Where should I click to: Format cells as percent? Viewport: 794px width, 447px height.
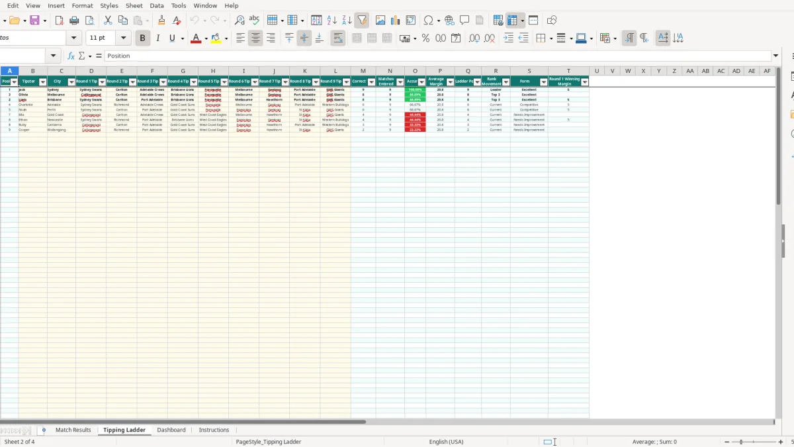(x=425, y=38)
